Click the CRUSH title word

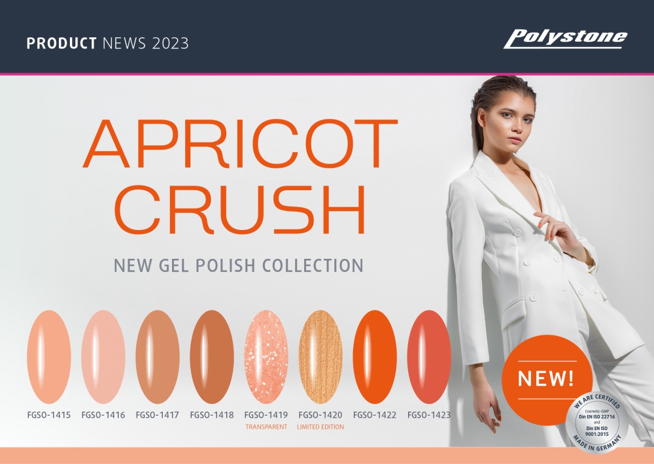point(240,210)
